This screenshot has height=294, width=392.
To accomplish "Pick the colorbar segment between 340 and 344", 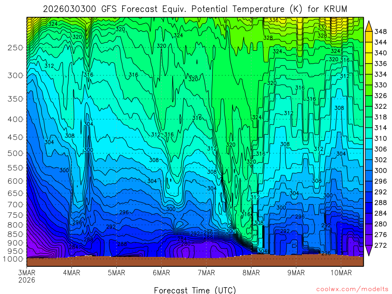I will pos(369,48).
